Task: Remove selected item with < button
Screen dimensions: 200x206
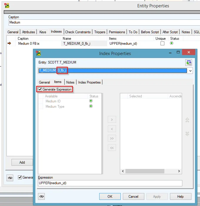Action: tap(112, 129)
